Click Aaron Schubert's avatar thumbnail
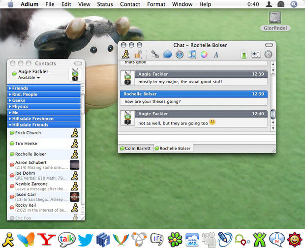The height and width of the screenshot is (248, 305). [74, 165]
